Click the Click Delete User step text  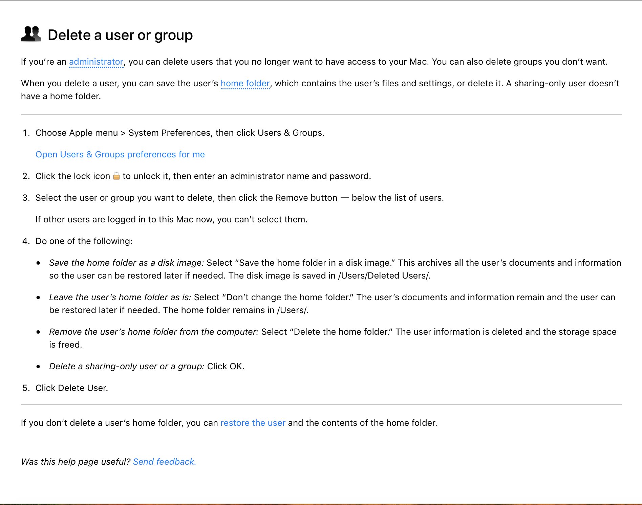click(72, 388)
